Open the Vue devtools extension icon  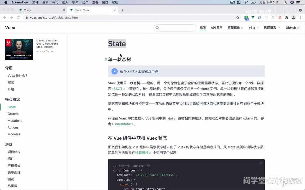[253, 17]
